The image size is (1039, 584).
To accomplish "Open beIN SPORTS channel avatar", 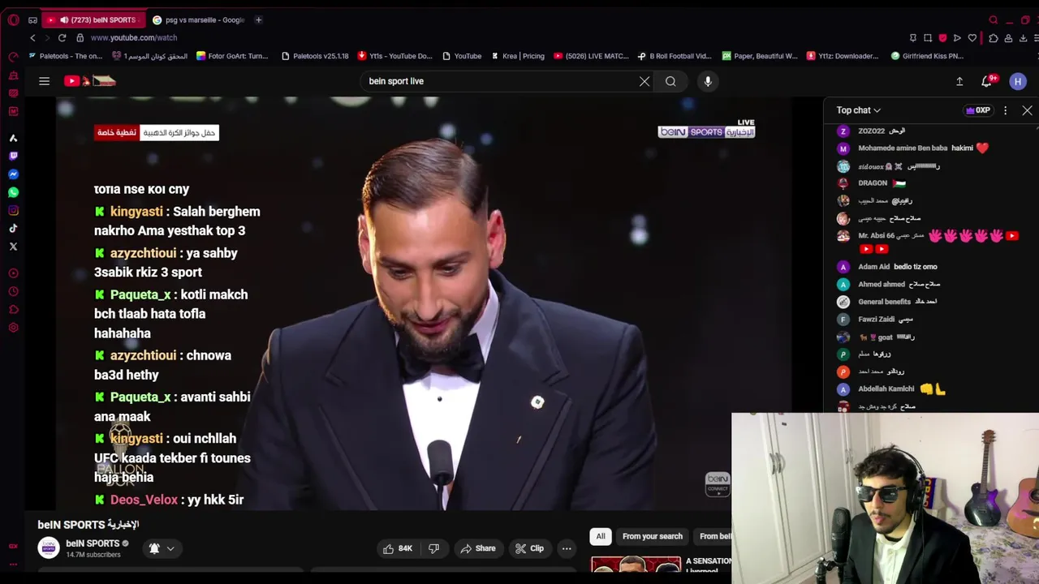I will tap(49, 547).
